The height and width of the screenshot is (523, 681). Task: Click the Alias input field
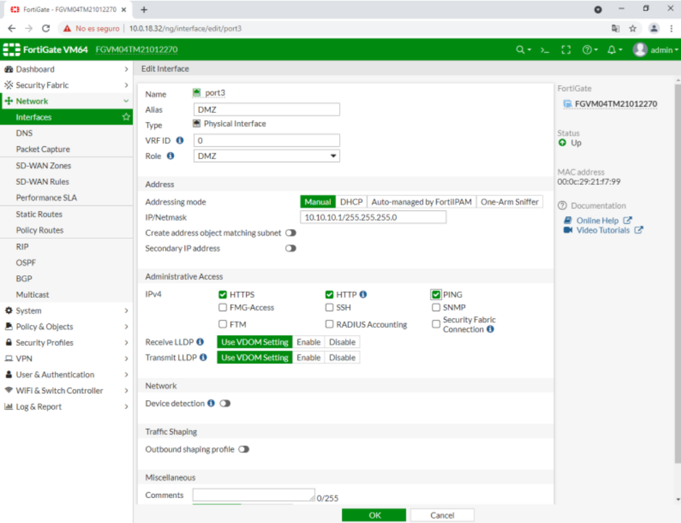click(266, 109)
